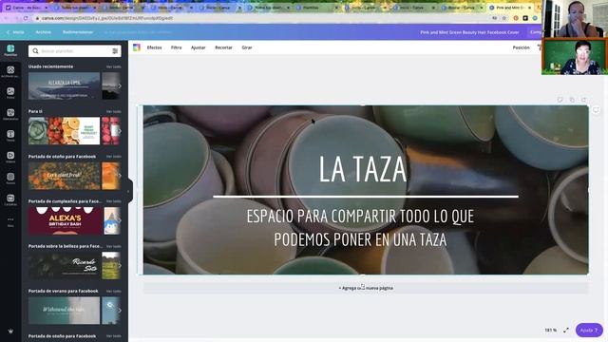
Task: Open the Posición menu in toolbar
Action: point(522,47)
